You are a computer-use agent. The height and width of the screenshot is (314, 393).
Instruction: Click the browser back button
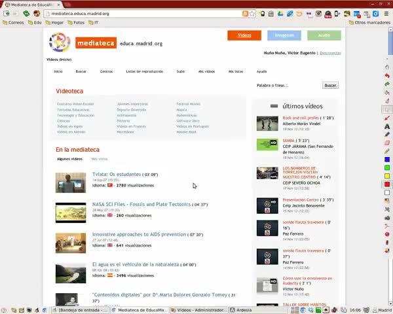(7, 14)
